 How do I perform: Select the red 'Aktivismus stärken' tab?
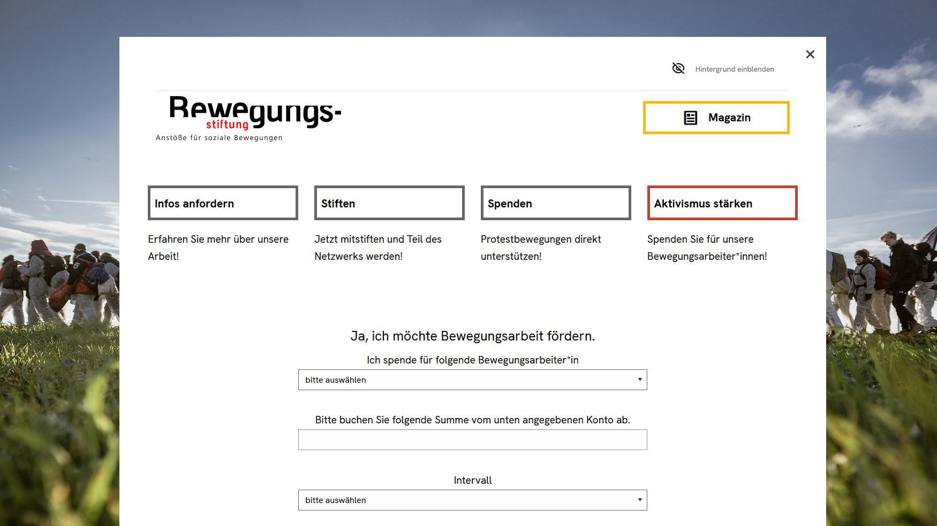pyautogui.click(x=722, y=203)
